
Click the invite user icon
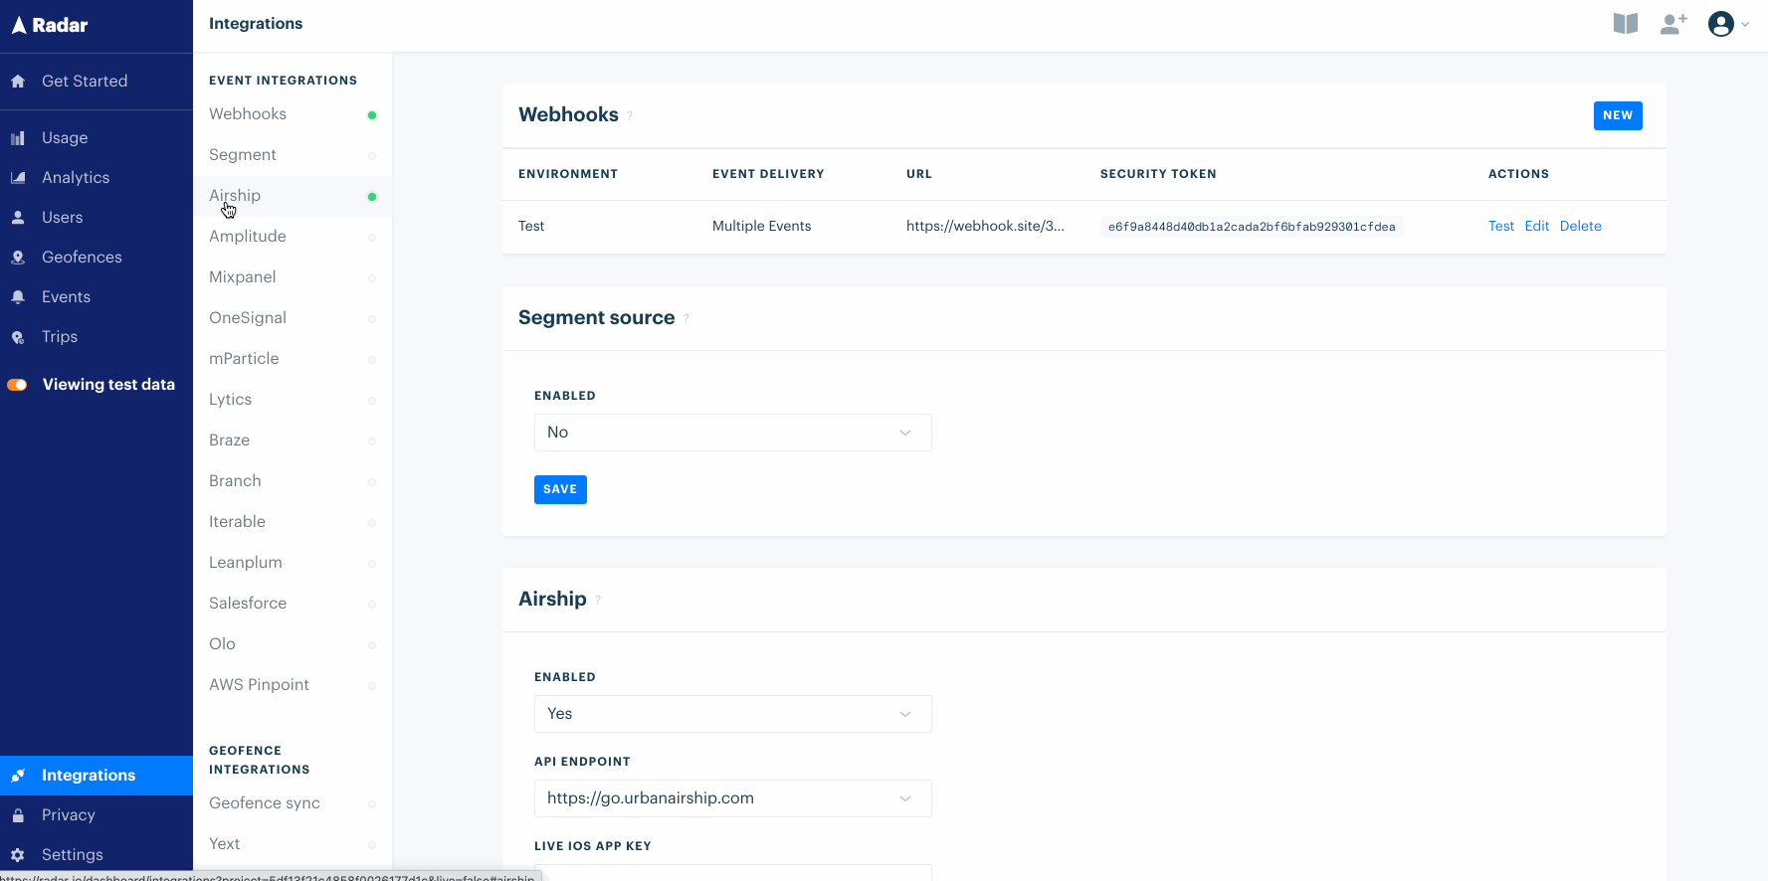[x=1673, y=24]
